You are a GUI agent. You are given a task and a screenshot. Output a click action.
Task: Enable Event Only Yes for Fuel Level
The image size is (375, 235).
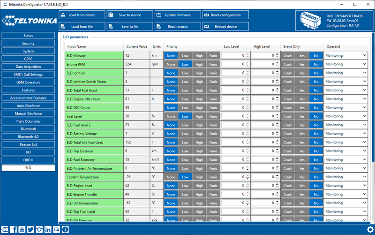(302, 116)
